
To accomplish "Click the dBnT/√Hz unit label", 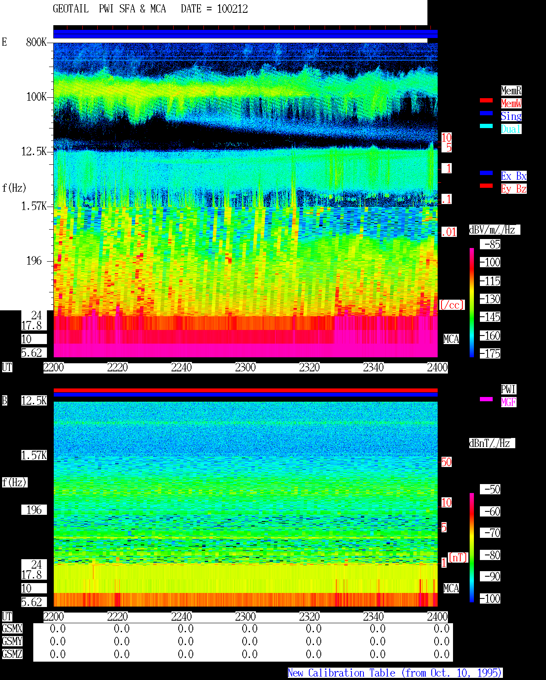I will coord(492,443).
